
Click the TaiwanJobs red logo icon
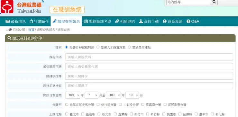pos(7,6)
